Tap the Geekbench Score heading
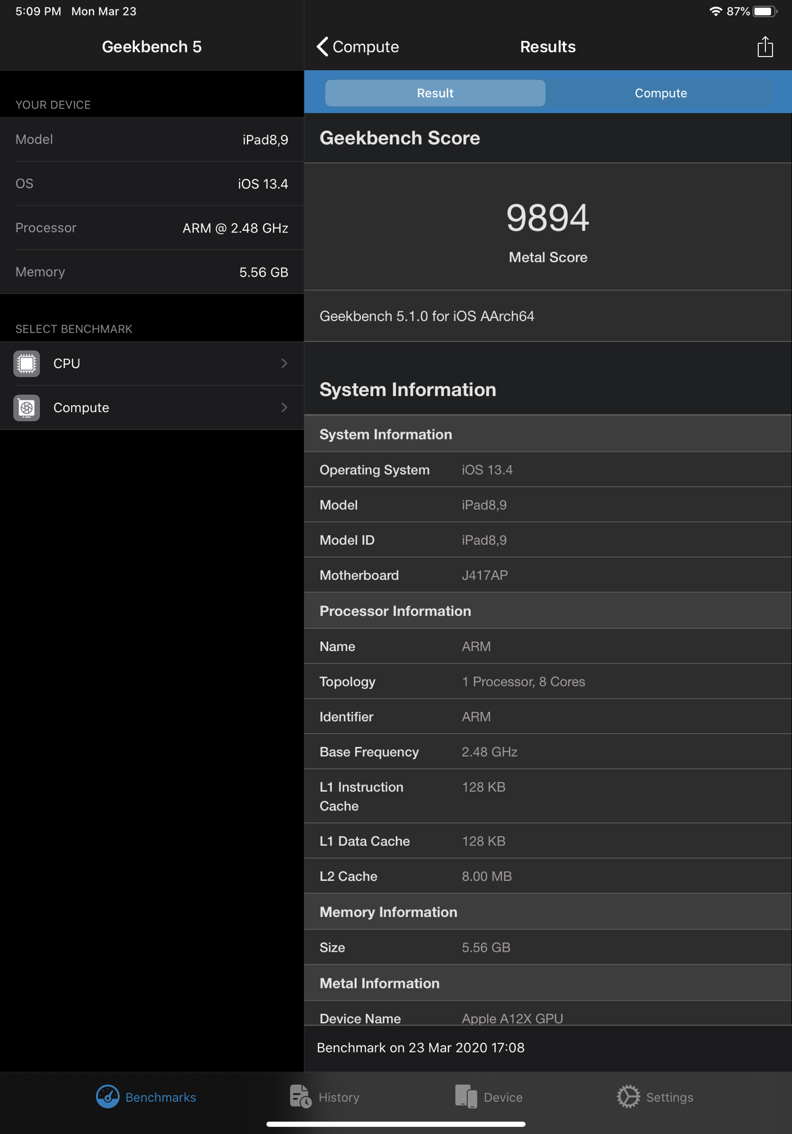The image size is (792, 1134). 400,138
